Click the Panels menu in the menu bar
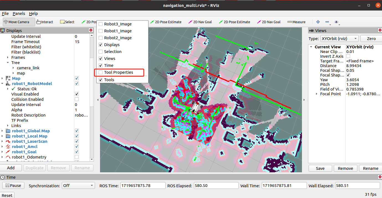The image size is (382, 198). click(x=19, y=14)
